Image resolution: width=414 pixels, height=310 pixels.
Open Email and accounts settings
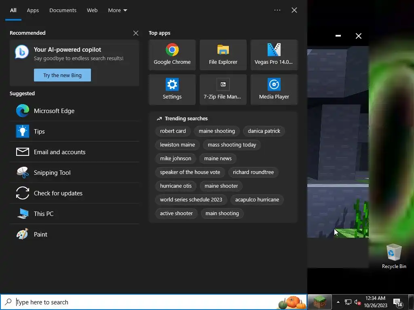coord(74,152)
